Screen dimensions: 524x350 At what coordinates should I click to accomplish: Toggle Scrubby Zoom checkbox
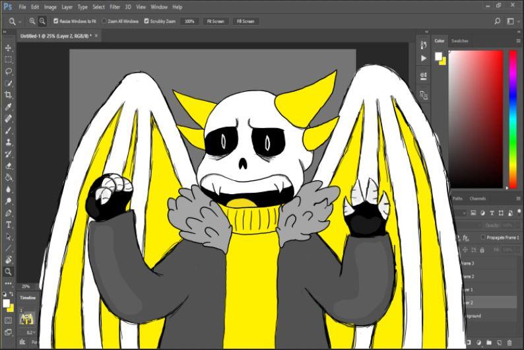(147, 21)
